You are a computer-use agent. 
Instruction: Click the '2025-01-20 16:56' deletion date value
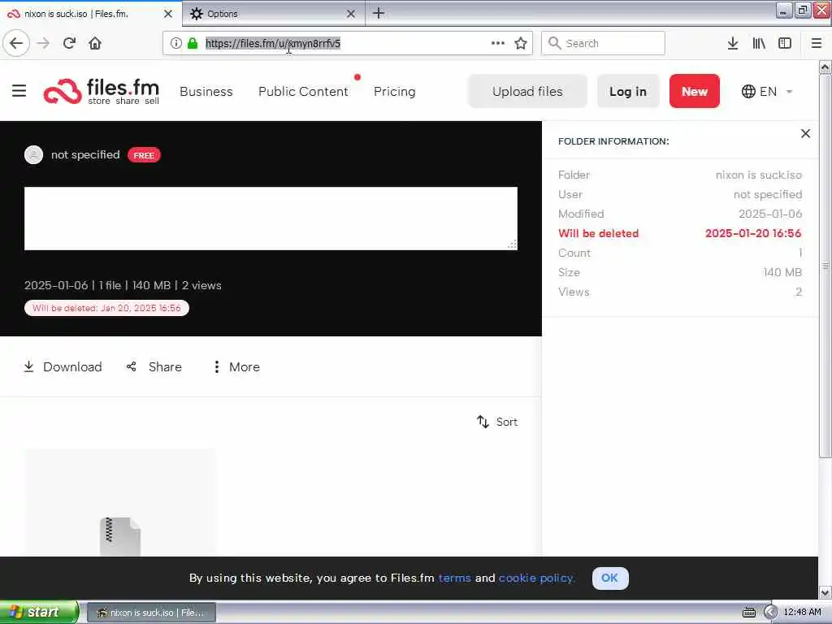[x=753, y=233]
